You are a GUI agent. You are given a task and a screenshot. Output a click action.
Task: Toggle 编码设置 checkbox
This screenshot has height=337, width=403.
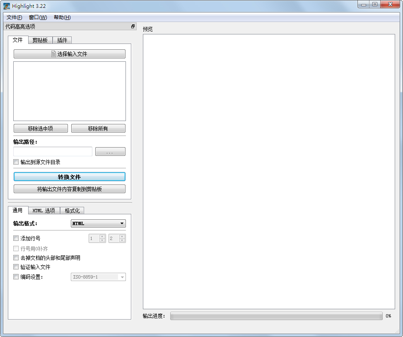click(x=16, y=277)
